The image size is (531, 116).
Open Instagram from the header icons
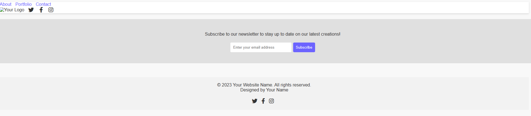click(x=51, y=10)
